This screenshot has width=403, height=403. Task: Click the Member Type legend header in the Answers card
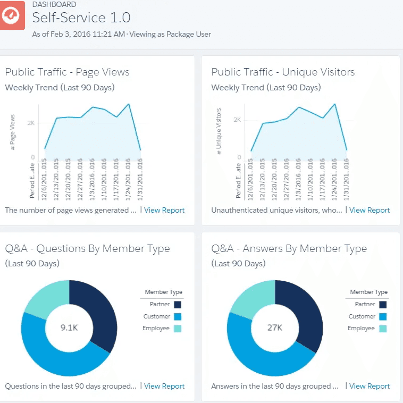pyautogui.click(x=369, y=292)
